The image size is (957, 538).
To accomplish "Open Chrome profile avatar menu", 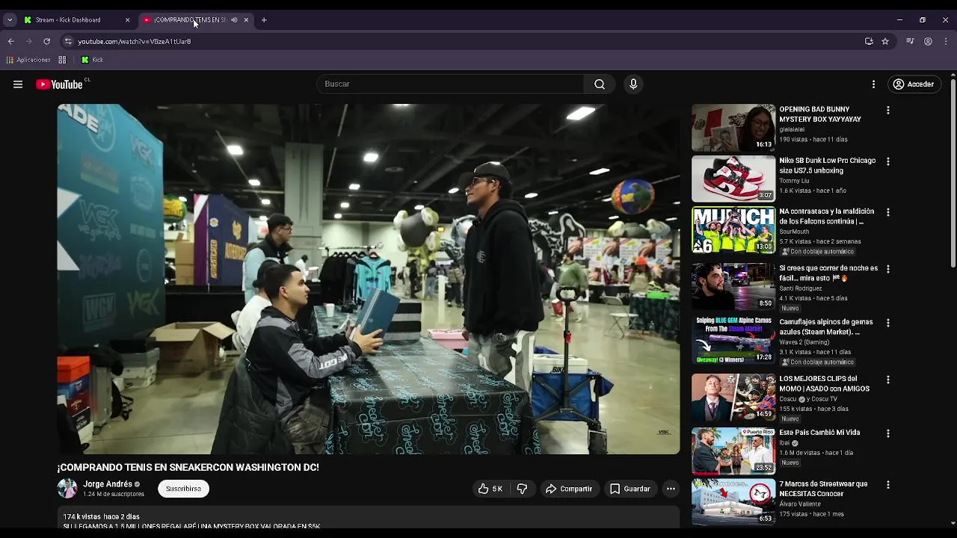I will [928, 42].
